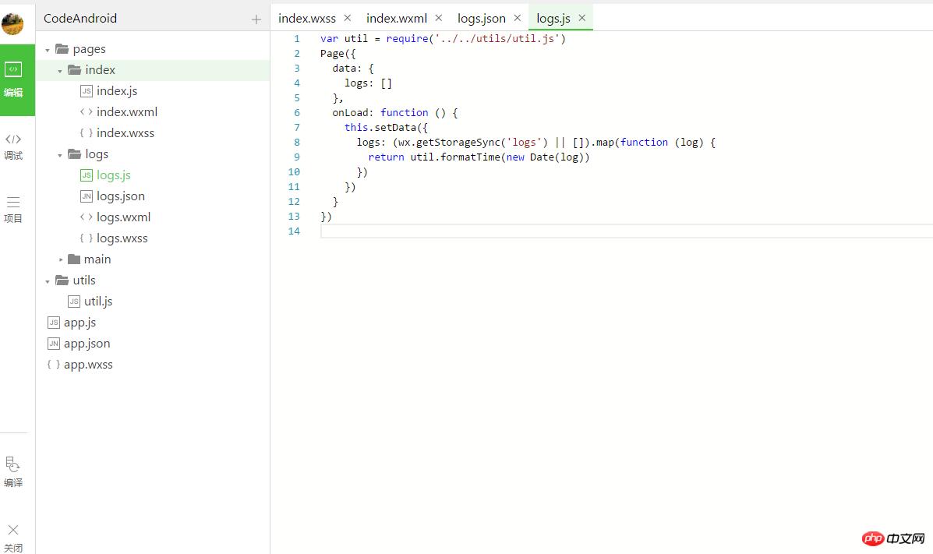933x554 pixels.
Task: Select the 编辑 editor icon in sidebar
Action: point(13,79)
